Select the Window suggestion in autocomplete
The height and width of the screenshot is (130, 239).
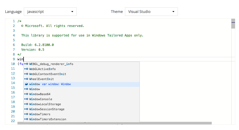35,89
